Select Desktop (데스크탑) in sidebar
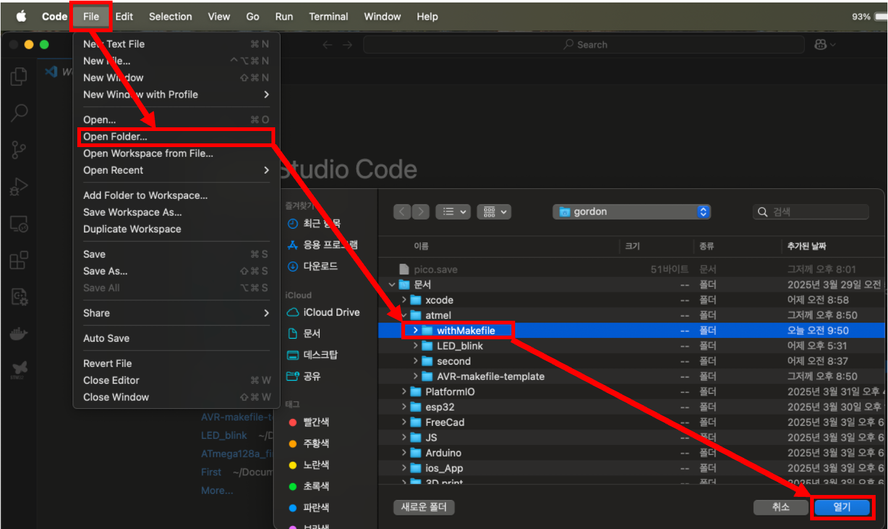This screenshot has height=529, width=888. (x=313, y=355)
